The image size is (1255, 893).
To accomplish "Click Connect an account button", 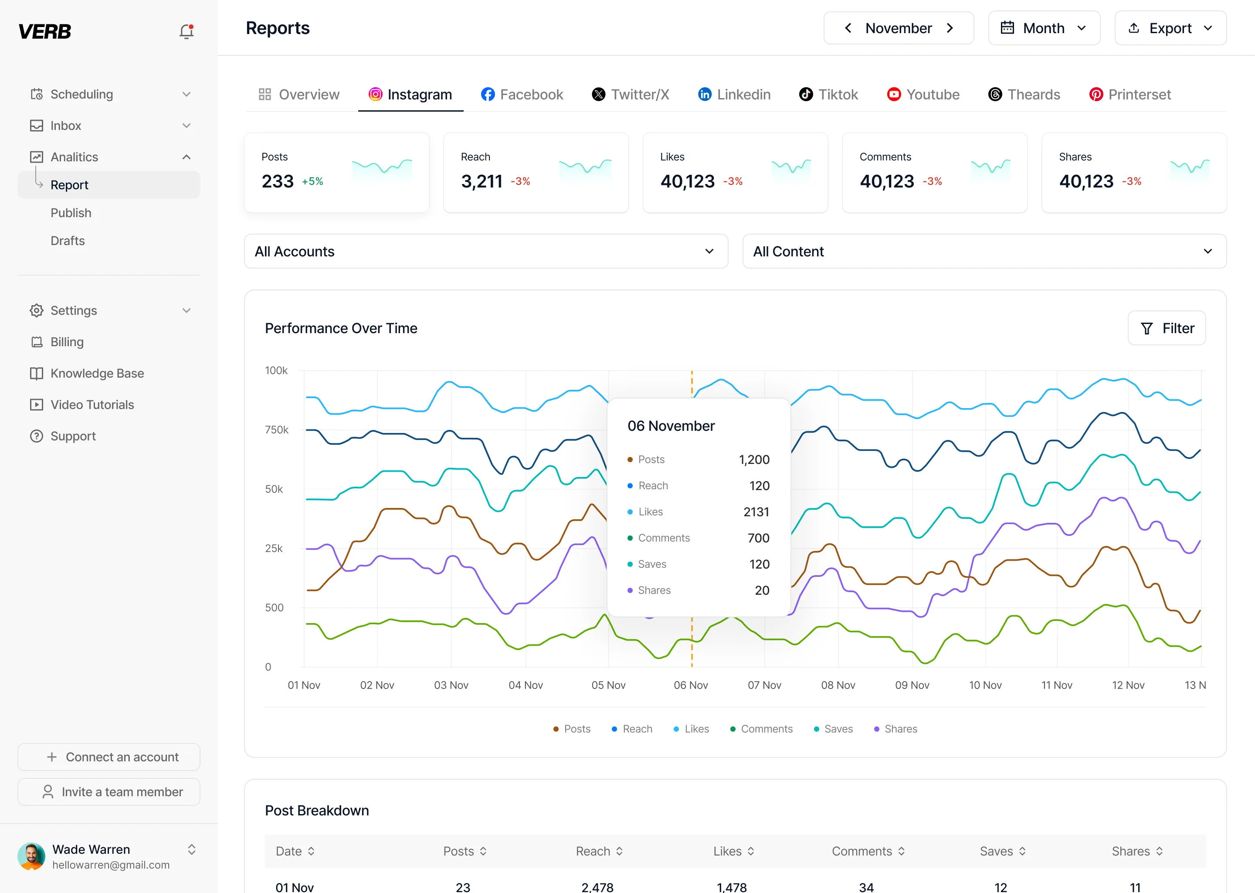I will point(109,757).
